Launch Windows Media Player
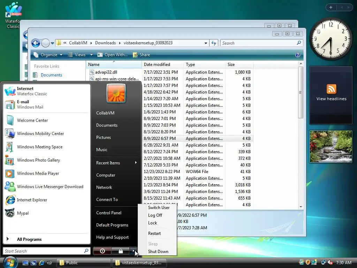 (x=47, y=173)
